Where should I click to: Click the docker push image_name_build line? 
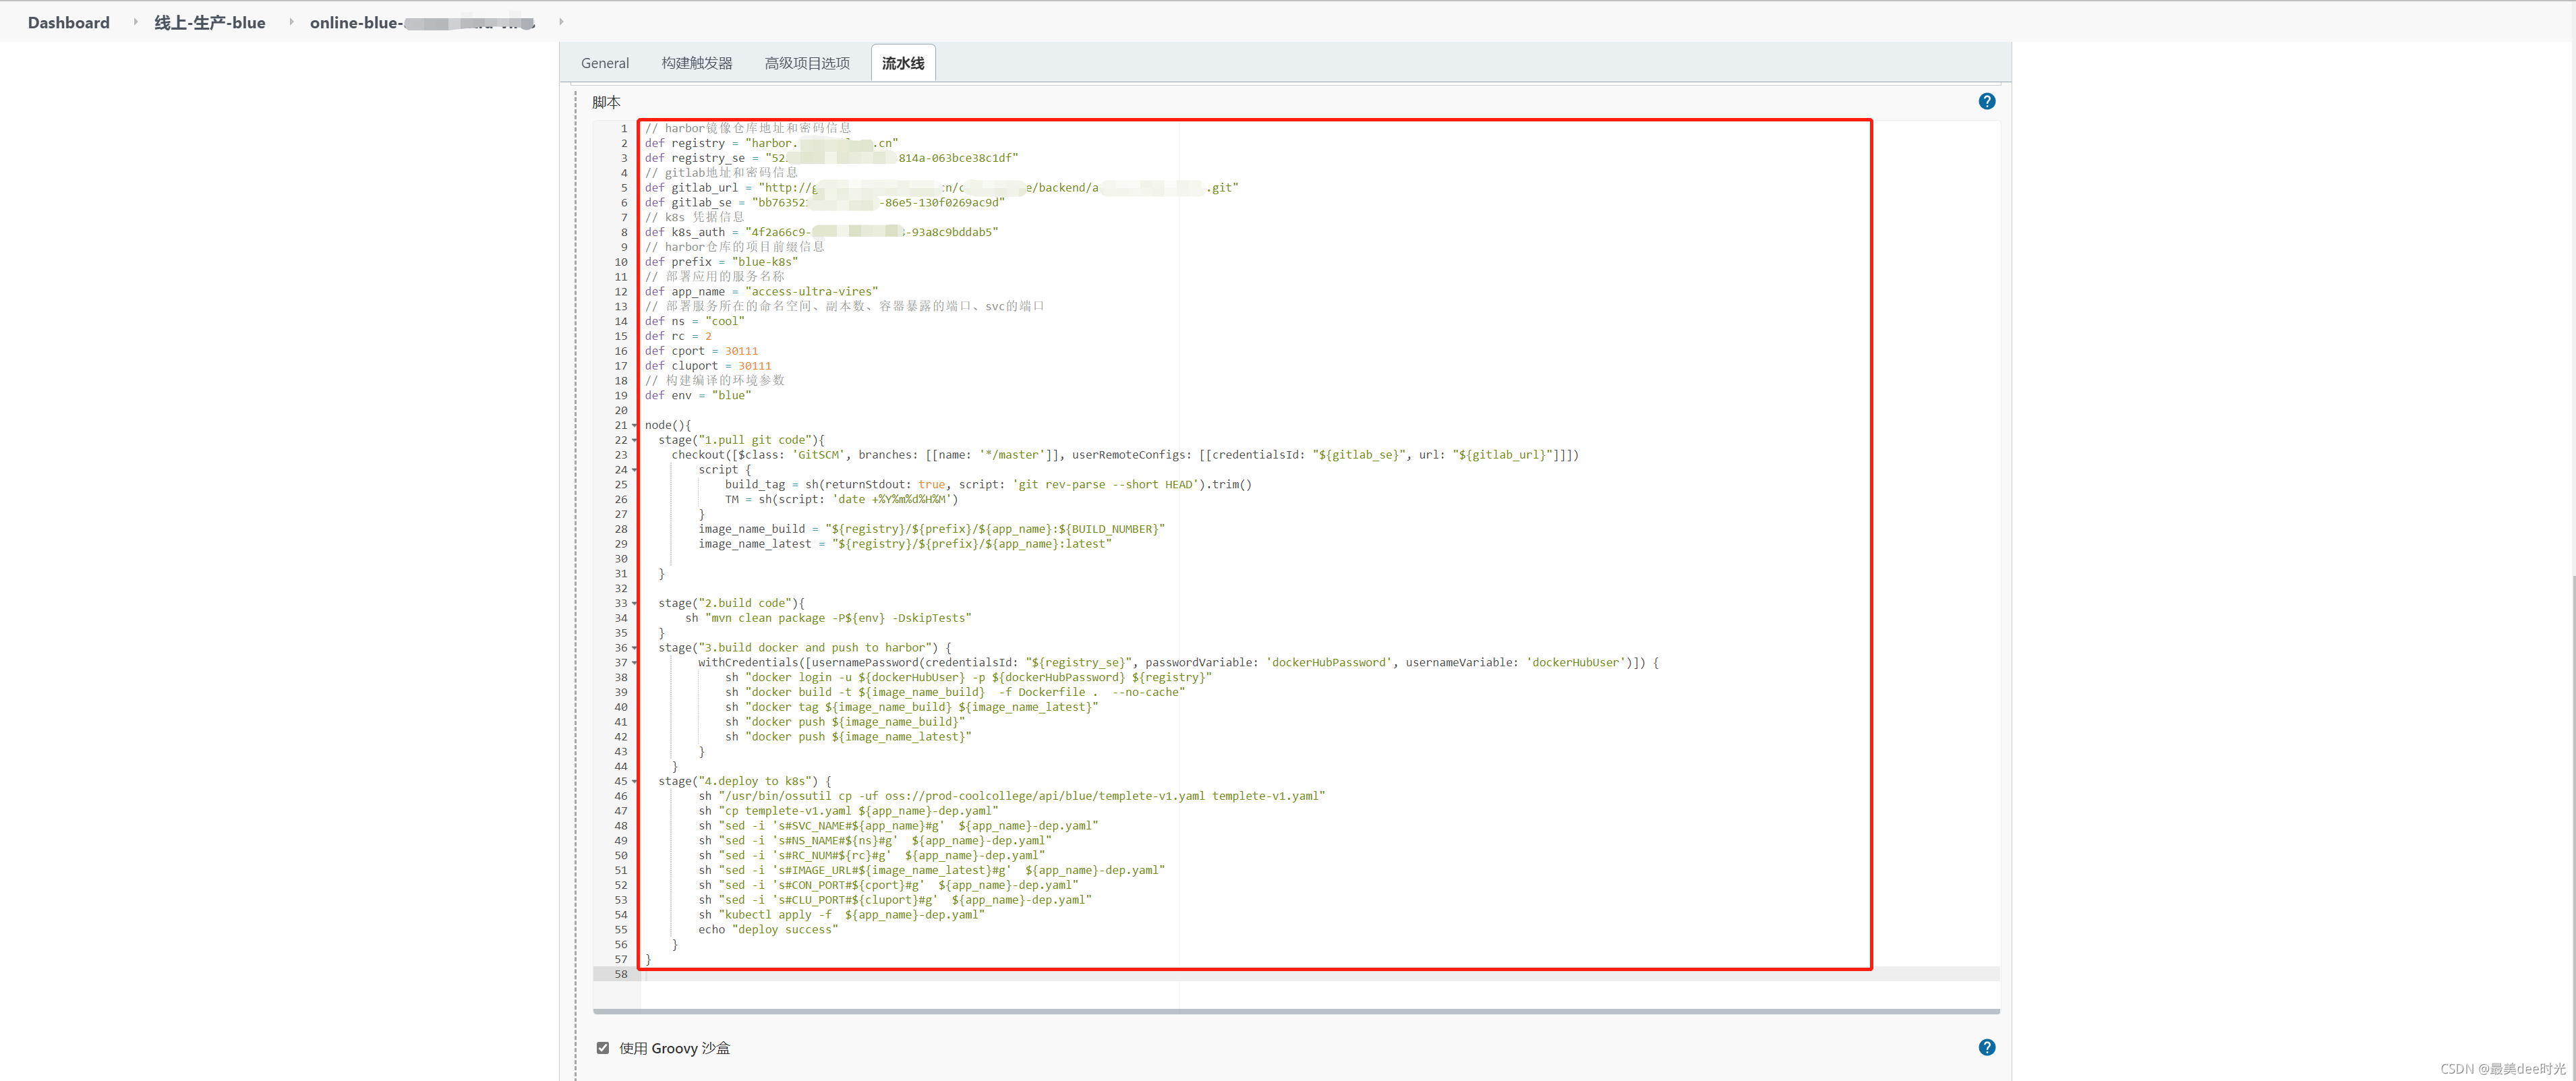point(845,722)
